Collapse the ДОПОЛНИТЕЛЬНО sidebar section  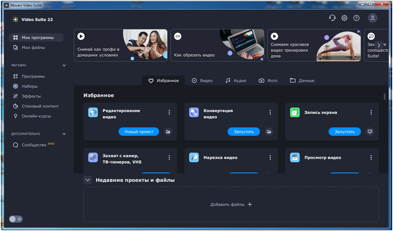(64, 134)
